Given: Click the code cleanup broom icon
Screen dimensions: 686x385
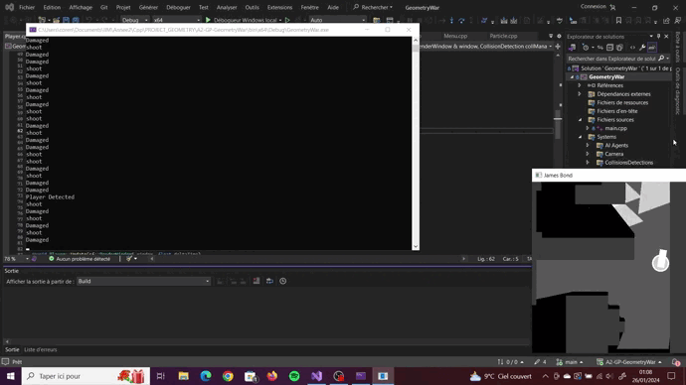Looking at the screenshot, I should [129, 259].
